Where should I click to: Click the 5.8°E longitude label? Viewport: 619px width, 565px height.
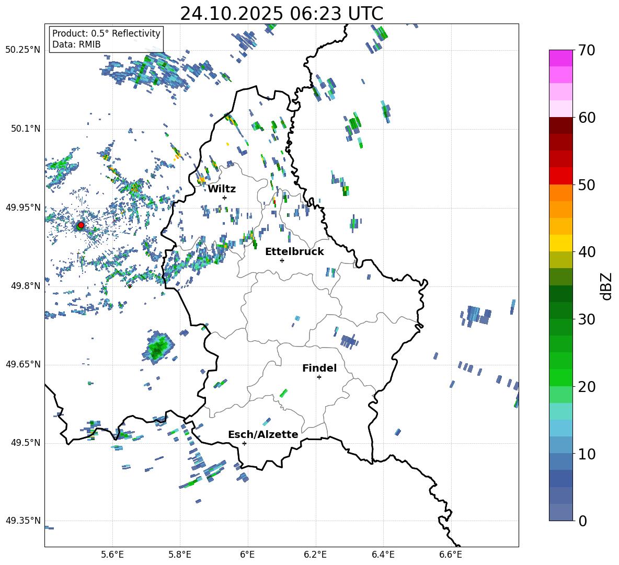(x=180, y=555)
